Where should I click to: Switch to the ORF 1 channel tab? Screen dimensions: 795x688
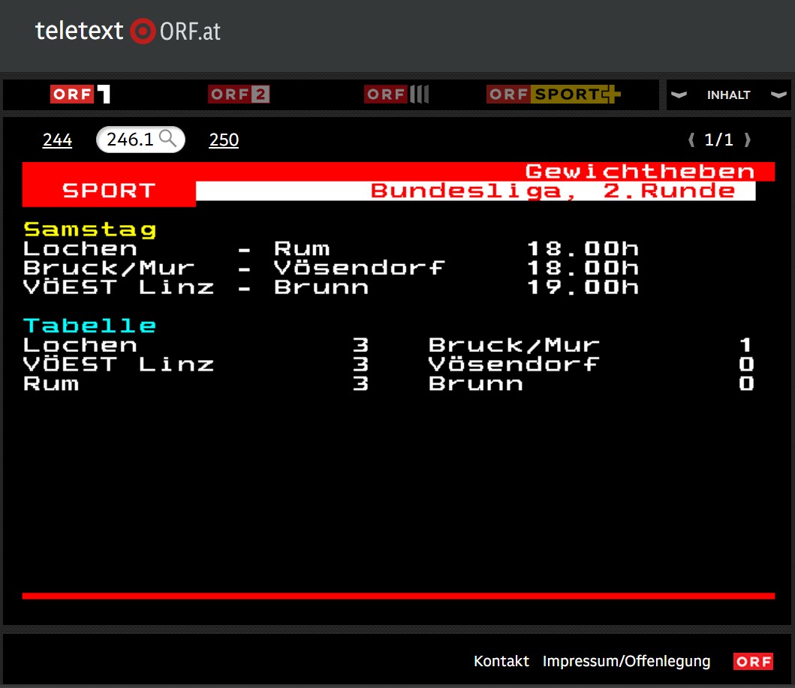coord(80,95)
